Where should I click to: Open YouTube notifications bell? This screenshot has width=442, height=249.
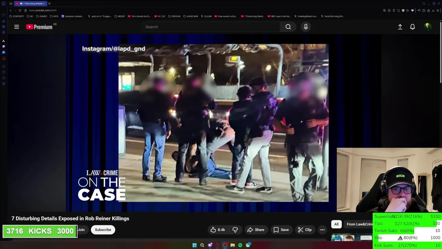click(412, 27)
